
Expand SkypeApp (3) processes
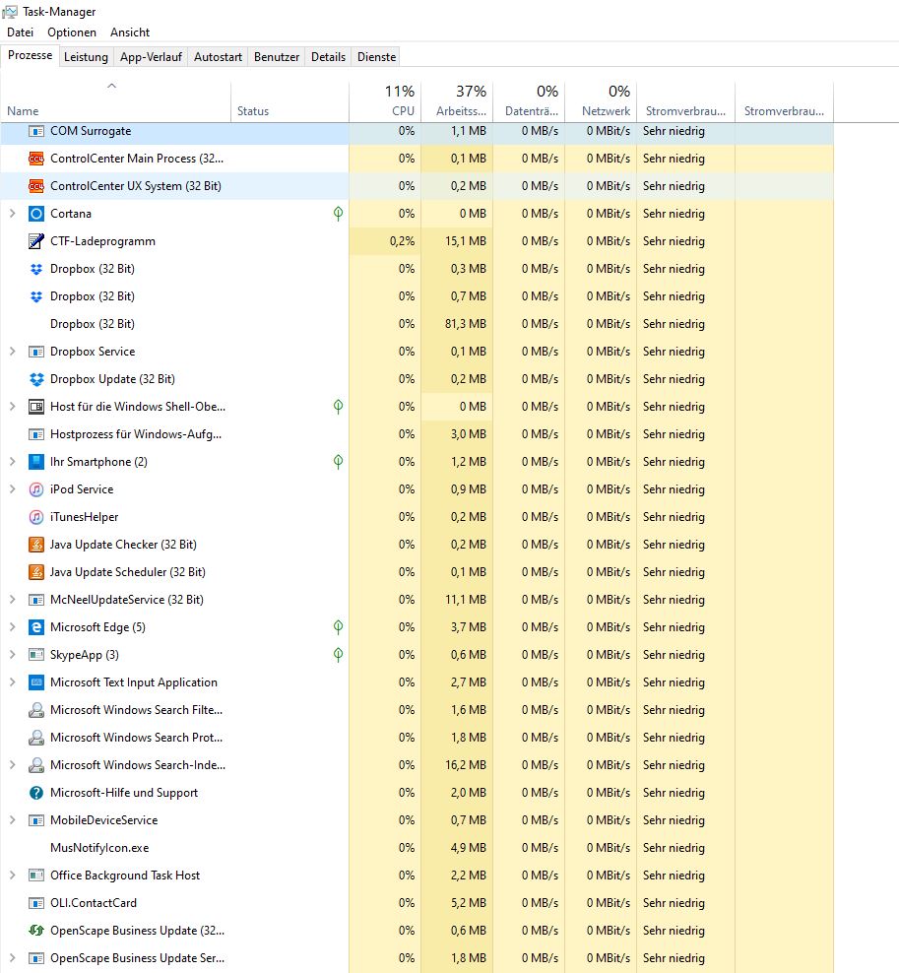click(x=13, y=654)
